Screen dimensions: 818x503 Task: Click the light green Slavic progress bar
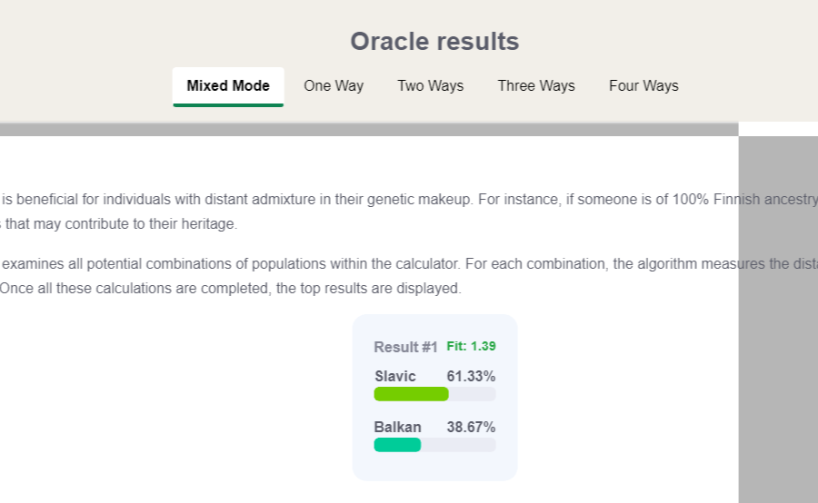[x=411, y=394]
